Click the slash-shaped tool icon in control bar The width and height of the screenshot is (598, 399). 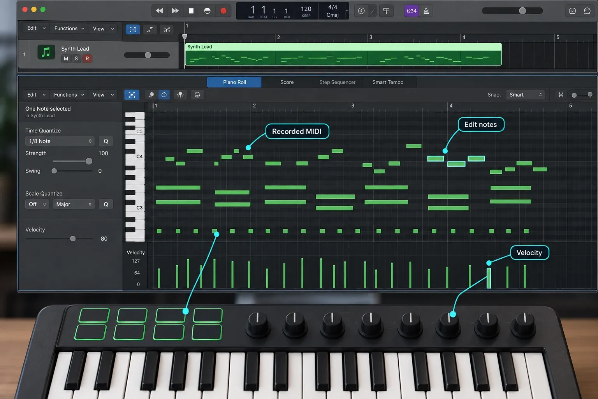pyautogui.click(x=373, y=11)
